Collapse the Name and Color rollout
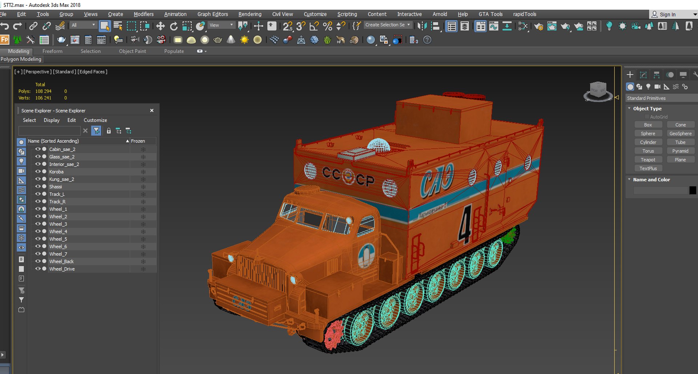 pos(629,179)
